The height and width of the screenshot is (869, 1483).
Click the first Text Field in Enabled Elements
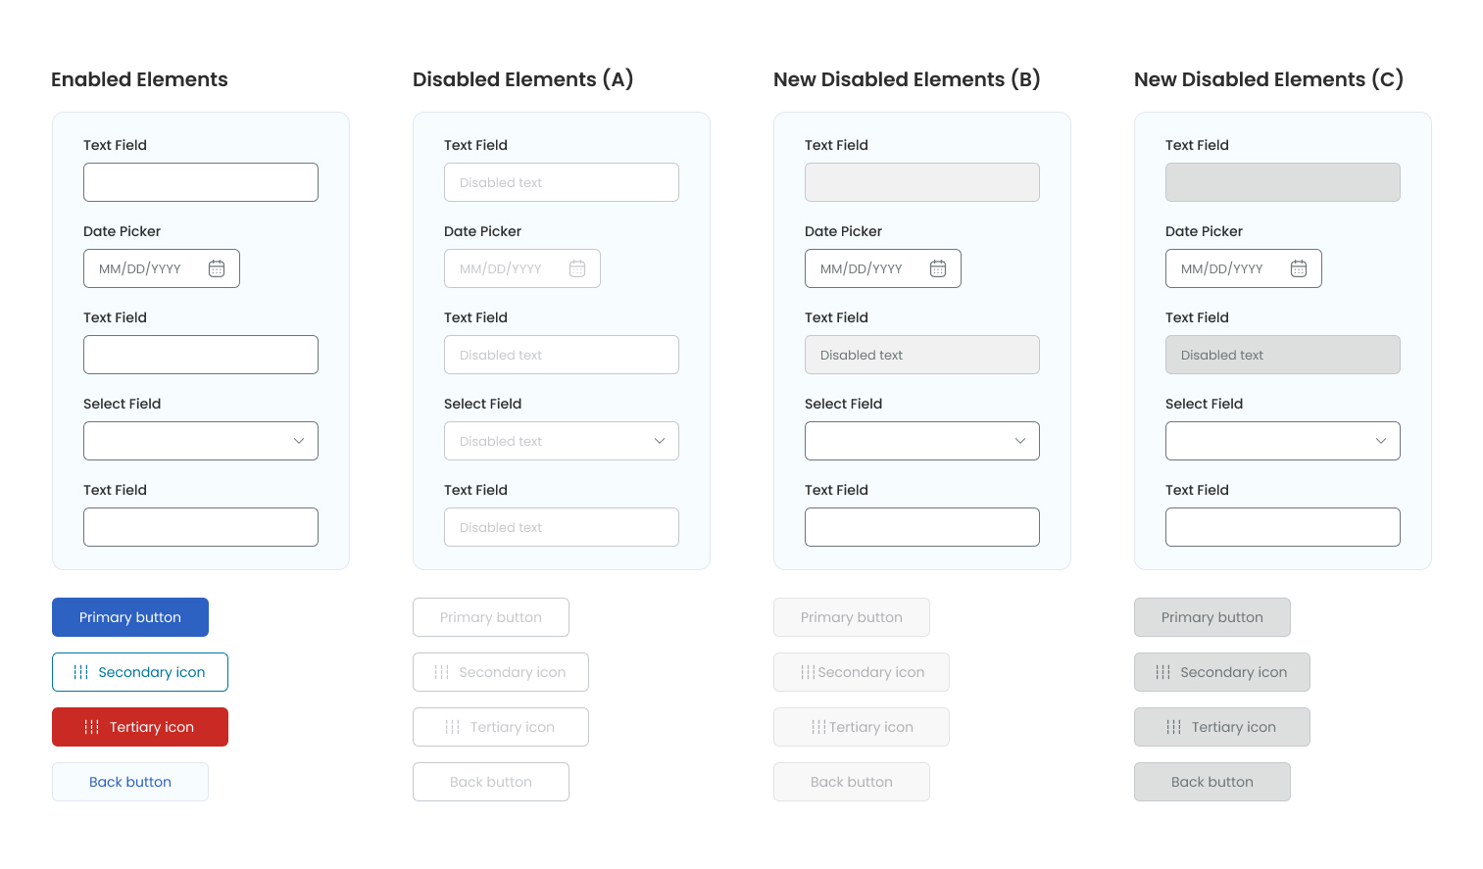coord(201,182)
